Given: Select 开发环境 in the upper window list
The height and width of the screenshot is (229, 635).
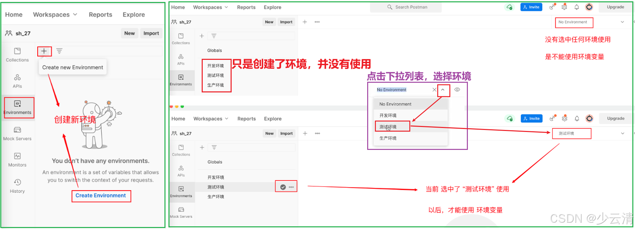Looking at the screenshot, I should (x=216, y=66).
